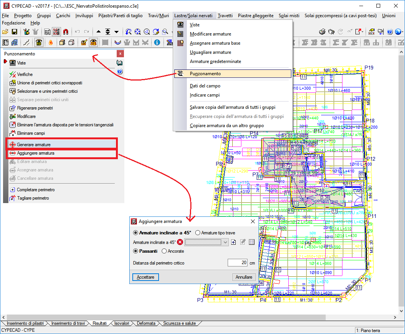
Task: Open the File menu
Action: (5, 16)
